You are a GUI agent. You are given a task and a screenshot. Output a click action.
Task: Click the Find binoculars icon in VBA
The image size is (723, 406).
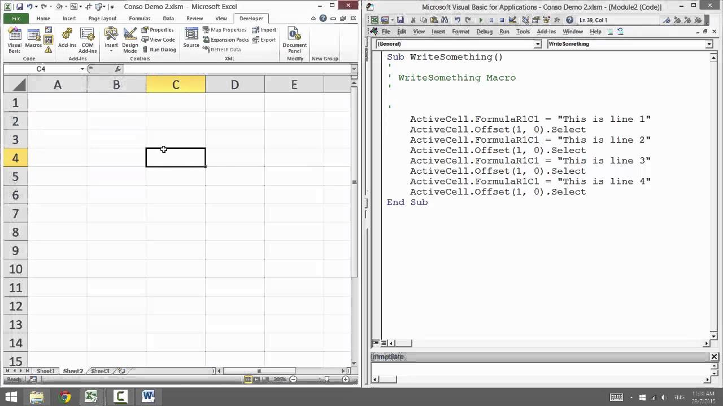pyautogui.click(x=443, y=20)
